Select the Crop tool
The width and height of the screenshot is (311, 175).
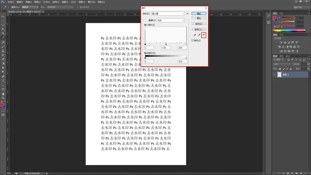(3, 34)
